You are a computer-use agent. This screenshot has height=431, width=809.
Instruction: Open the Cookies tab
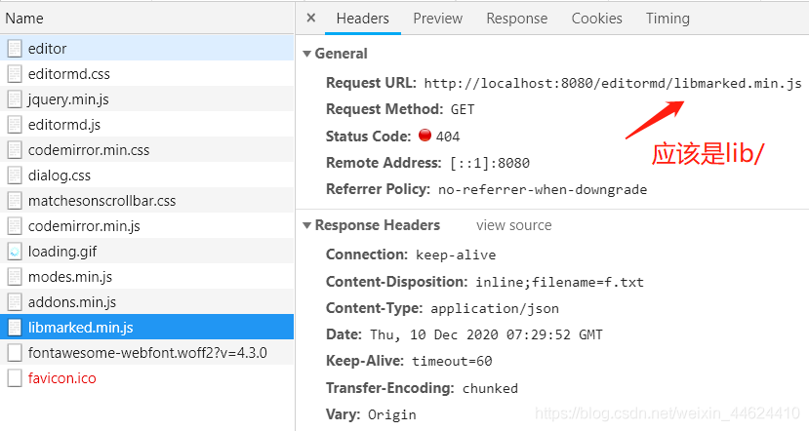pos(596,19)
